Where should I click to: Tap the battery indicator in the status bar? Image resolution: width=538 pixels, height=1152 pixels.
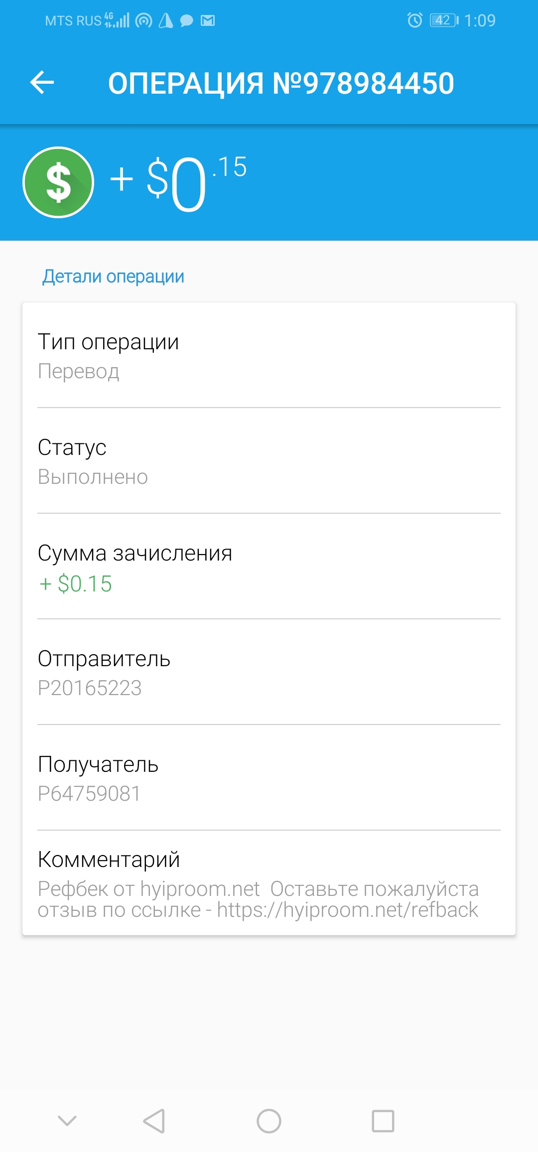(444, 20)
